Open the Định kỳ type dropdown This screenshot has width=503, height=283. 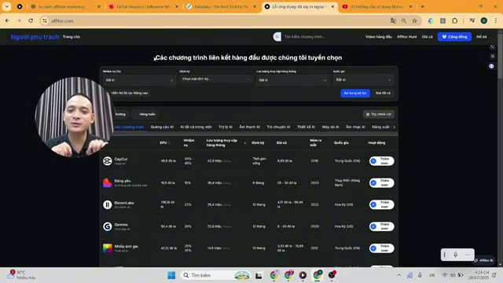click(x=216, y=79)
